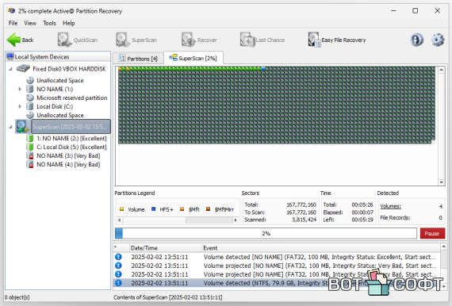
Task: Select NO NAME (3:) [Very Bad] volume
Action: pos(68,156)
